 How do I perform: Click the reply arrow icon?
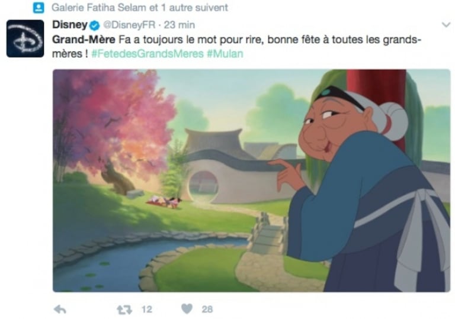[x=60, y=310]
